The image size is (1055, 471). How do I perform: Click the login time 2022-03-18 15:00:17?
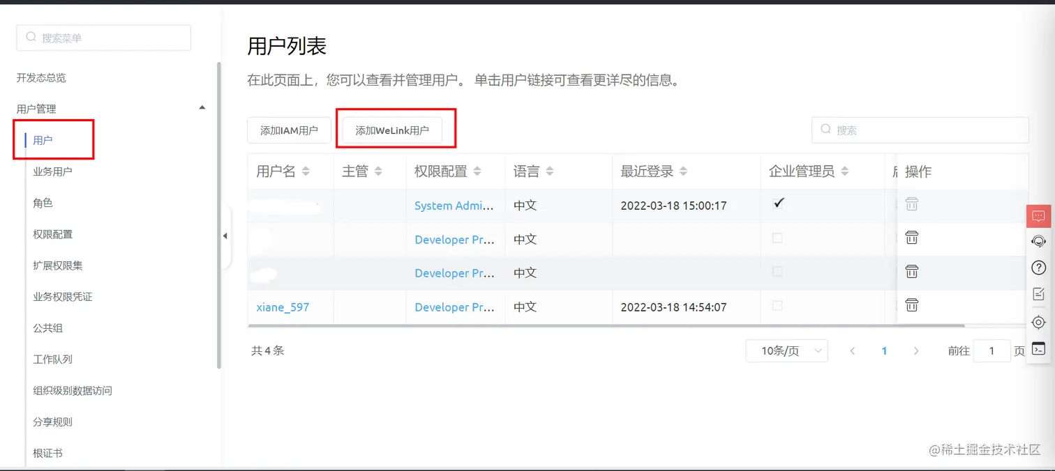click(x=673, y=206)
